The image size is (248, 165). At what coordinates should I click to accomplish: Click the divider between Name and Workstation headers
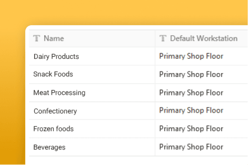pyautogui.click(x=155, y=38)
